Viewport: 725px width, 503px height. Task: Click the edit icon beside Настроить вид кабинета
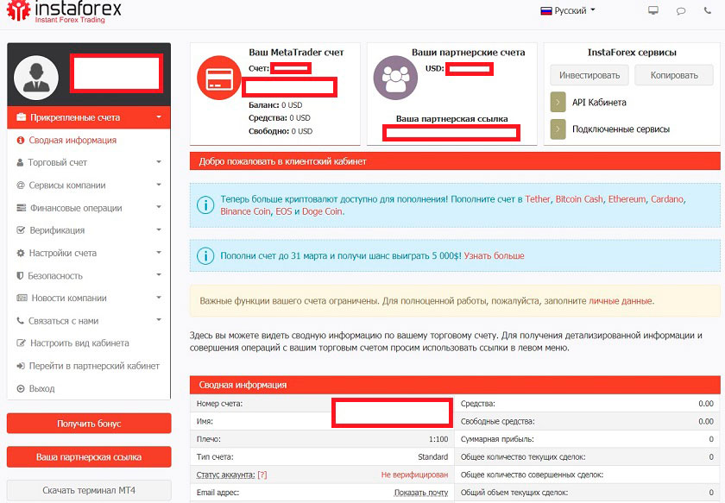coord(21,343)
